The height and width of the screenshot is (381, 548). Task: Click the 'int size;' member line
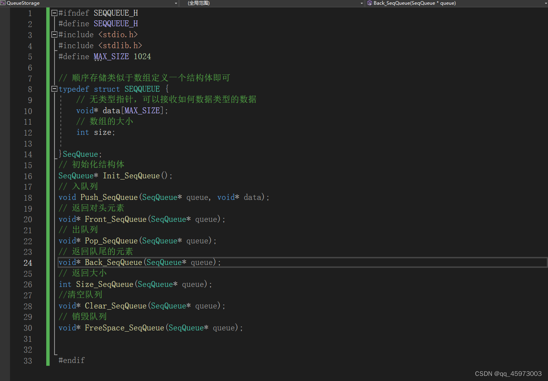point(96,132)
